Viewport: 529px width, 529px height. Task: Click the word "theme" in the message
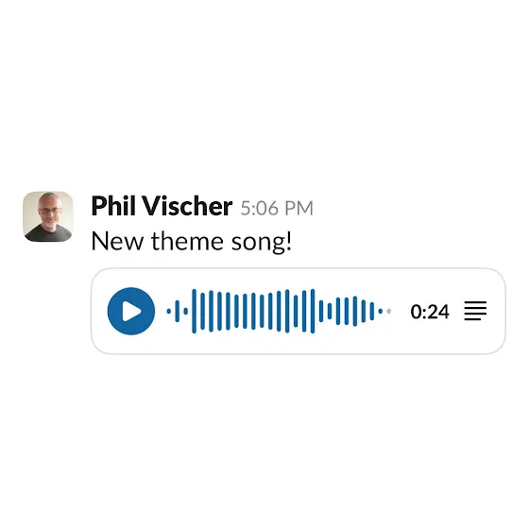[187, 241]
